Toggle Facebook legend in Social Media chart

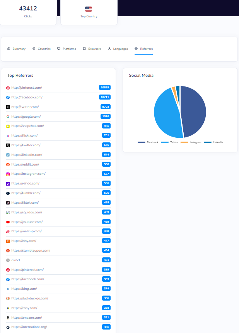pyautogui.click(x=148, y=142)
